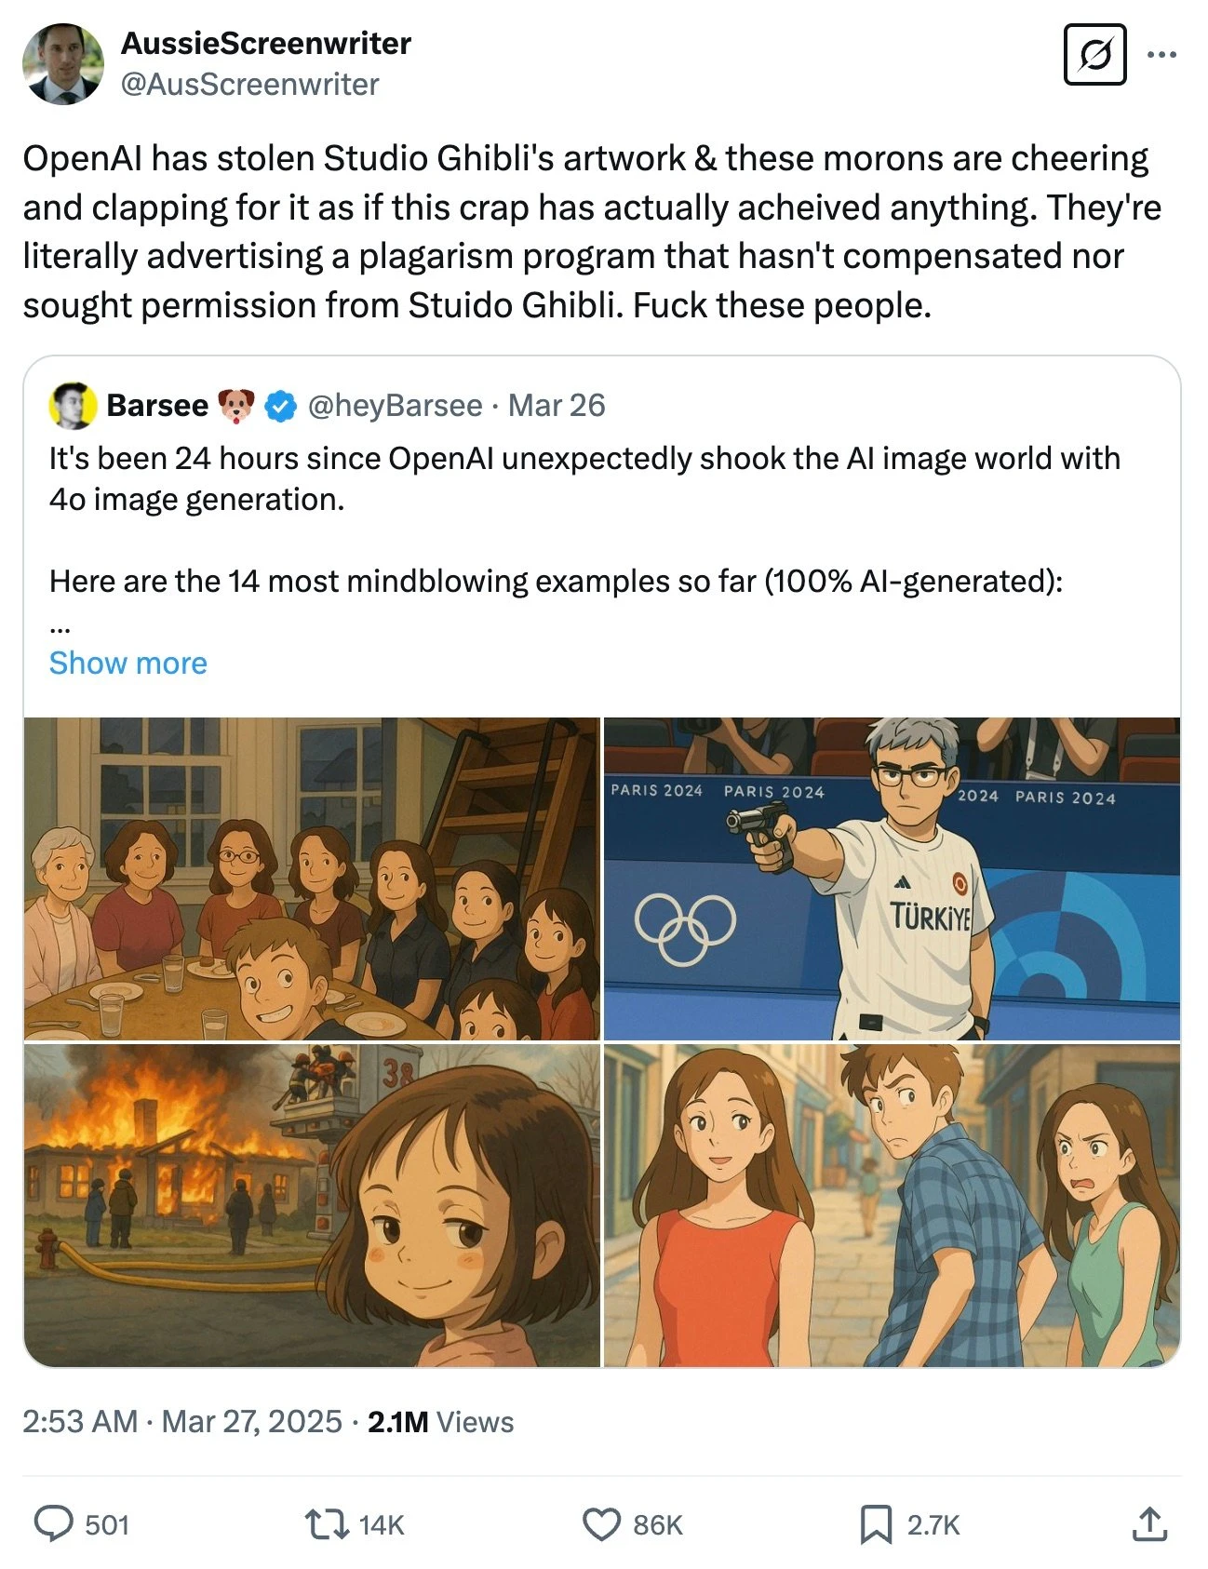This screenshot has height=1569, width=1208.
Task: Expand quoted tweet with Show more
Action: point(128,663)
